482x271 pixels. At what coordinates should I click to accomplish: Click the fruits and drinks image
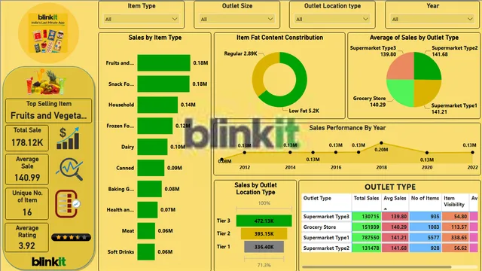(47, 82)
